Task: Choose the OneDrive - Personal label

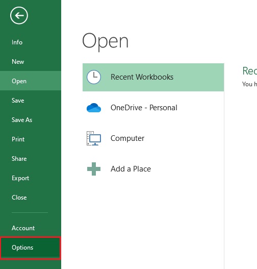Action: [x=144, y=108]
